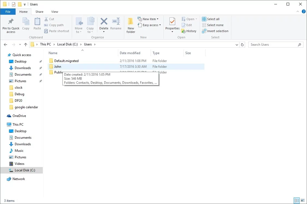Switch to Details view icon

297,200
